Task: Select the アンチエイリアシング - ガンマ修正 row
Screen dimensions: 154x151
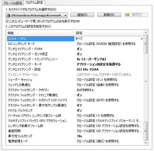Action: 75,54
